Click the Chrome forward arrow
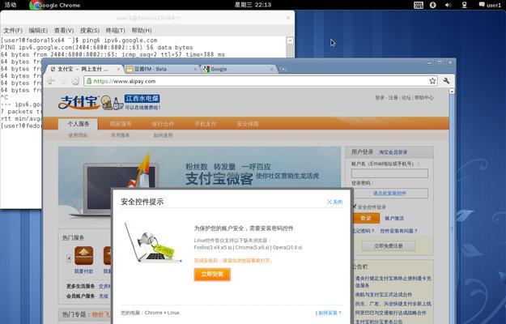 click(x=64, y=81)
